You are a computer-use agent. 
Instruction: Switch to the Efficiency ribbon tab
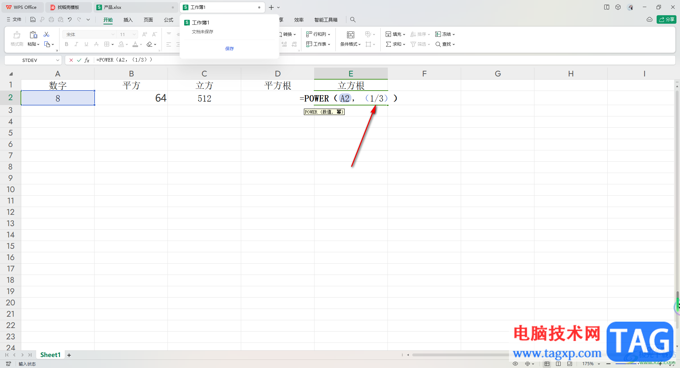pos(299,20)
